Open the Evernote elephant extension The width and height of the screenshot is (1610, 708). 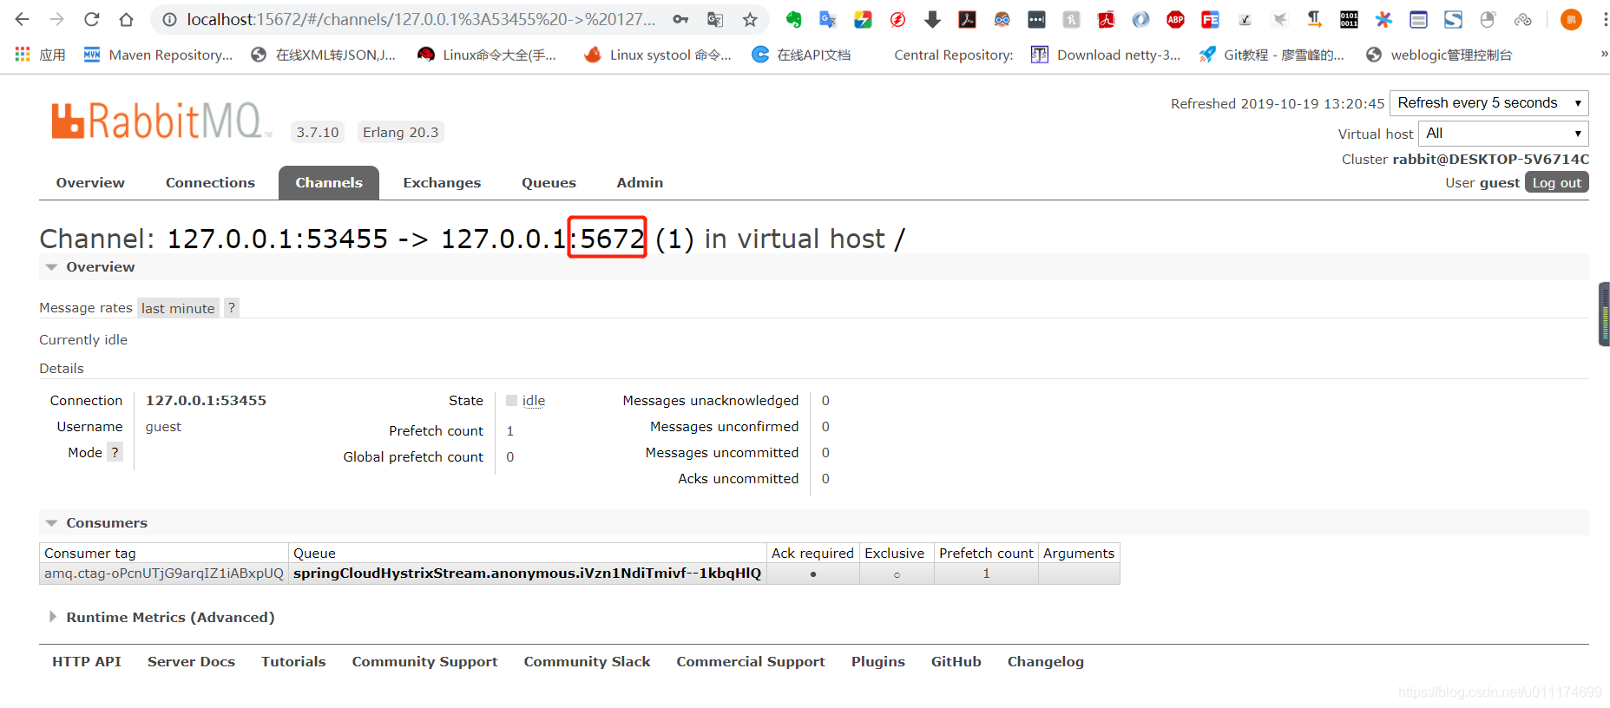click(793, 19)
